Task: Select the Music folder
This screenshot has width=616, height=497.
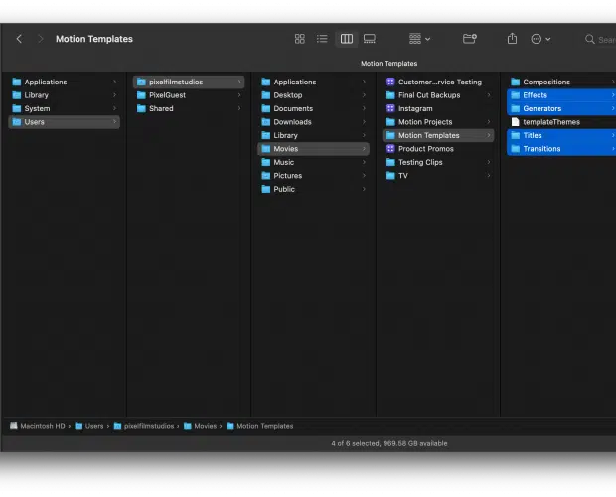Action: click(314, 162)
